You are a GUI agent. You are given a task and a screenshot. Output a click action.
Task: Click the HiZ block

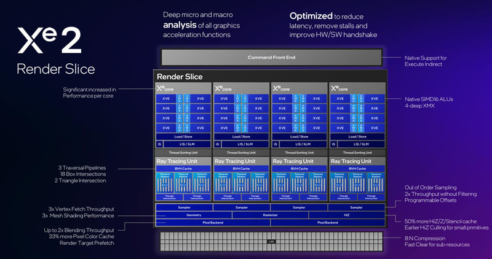click(x=347, y=215)
